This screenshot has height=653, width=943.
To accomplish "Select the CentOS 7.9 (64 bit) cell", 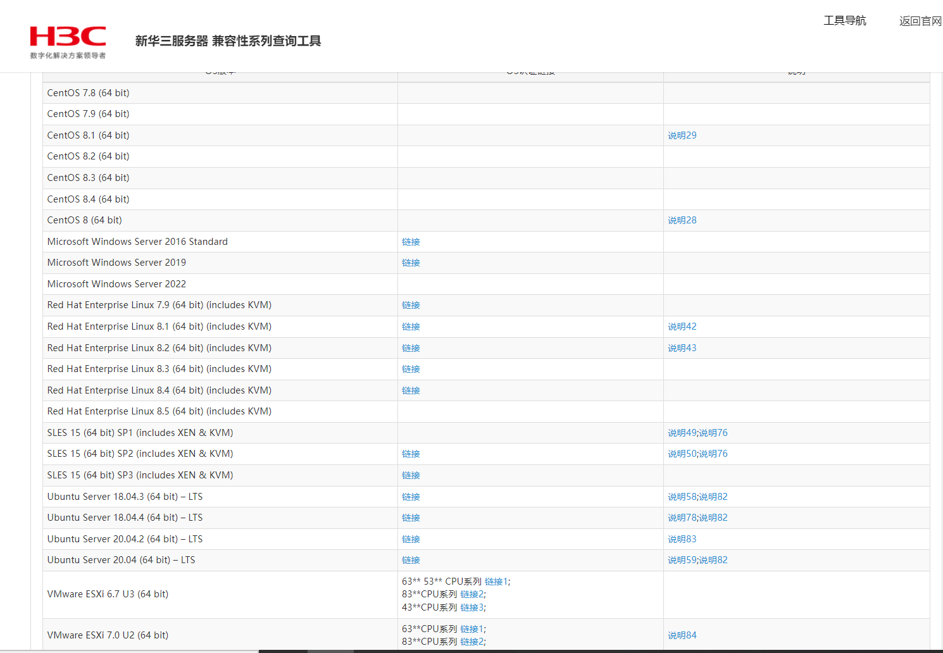I will (220, 114).
